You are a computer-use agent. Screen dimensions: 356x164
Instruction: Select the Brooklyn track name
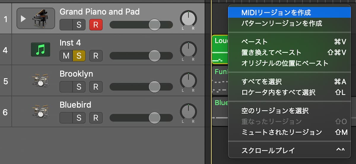click(76, 74)
